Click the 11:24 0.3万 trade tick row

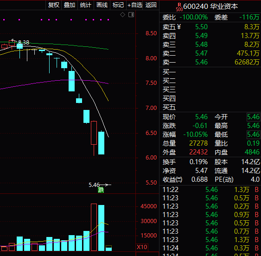210,248
